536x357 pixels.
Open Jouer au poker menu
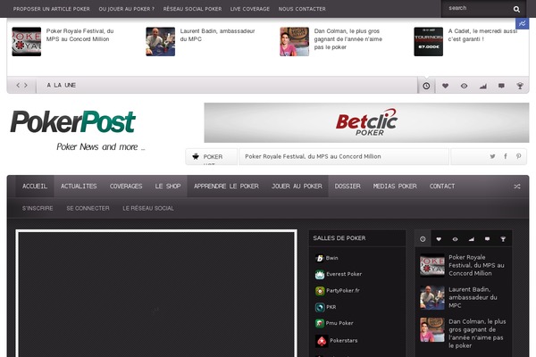(297, 187)
